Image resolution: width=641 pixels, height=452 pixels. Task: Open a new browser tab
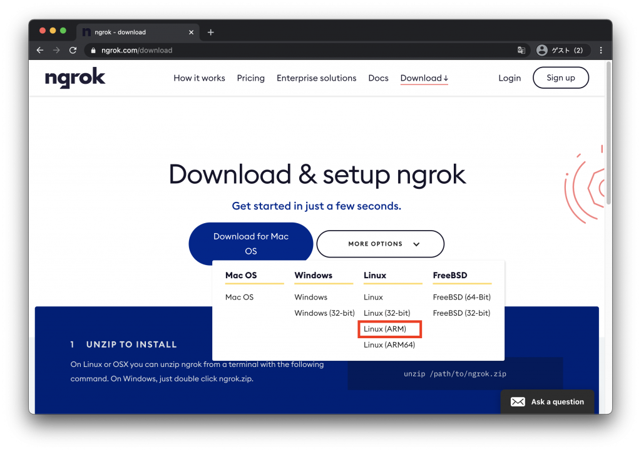coord(210,33)
